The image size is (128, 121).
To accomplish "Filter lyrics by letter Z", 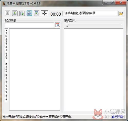I will [6, 100].
